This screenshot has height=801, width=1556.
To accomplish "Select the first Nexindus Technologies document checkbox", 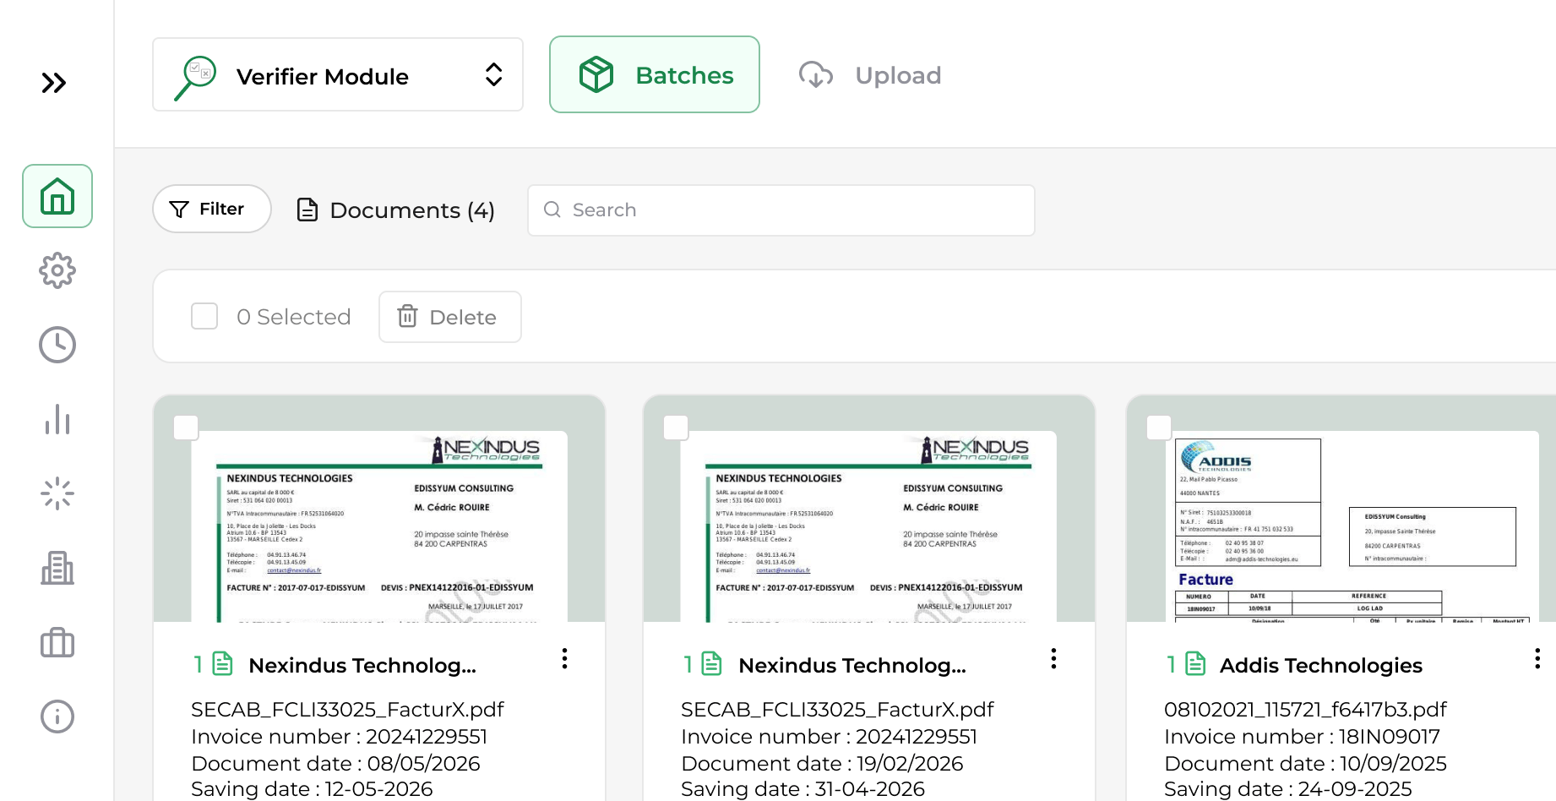I will [x=187, y=428].
